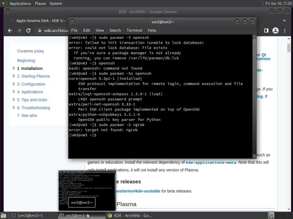Hide the wiki Contents list
This screenshot has height=219, width=293.
point(39,51)
